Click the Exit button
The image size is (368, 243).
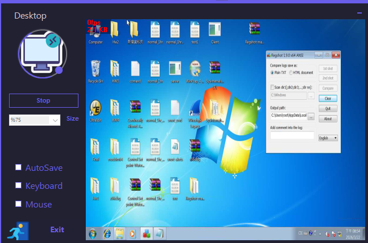(57, 229)
